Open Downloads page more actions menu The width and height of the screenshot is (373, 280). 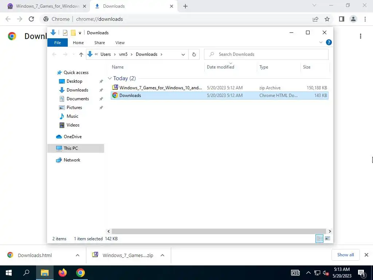click(361, 36)
